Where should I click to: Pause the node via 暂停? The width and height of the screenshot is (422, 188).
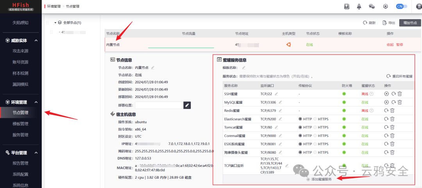(x=400, y=44)
